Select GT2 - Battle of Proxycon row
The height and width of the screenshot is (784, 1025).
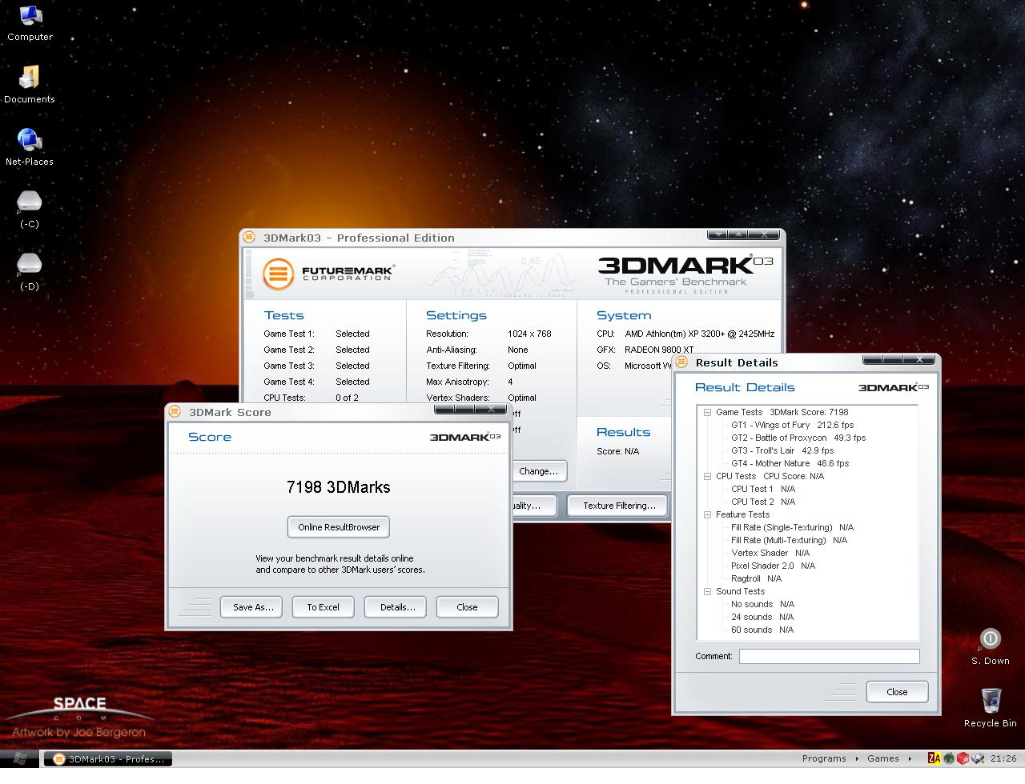(798, 438)
